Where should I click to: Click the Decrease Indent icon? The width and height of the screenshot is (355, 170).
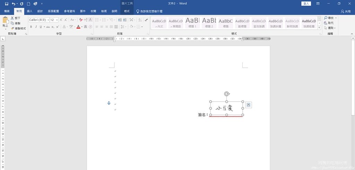120,20
